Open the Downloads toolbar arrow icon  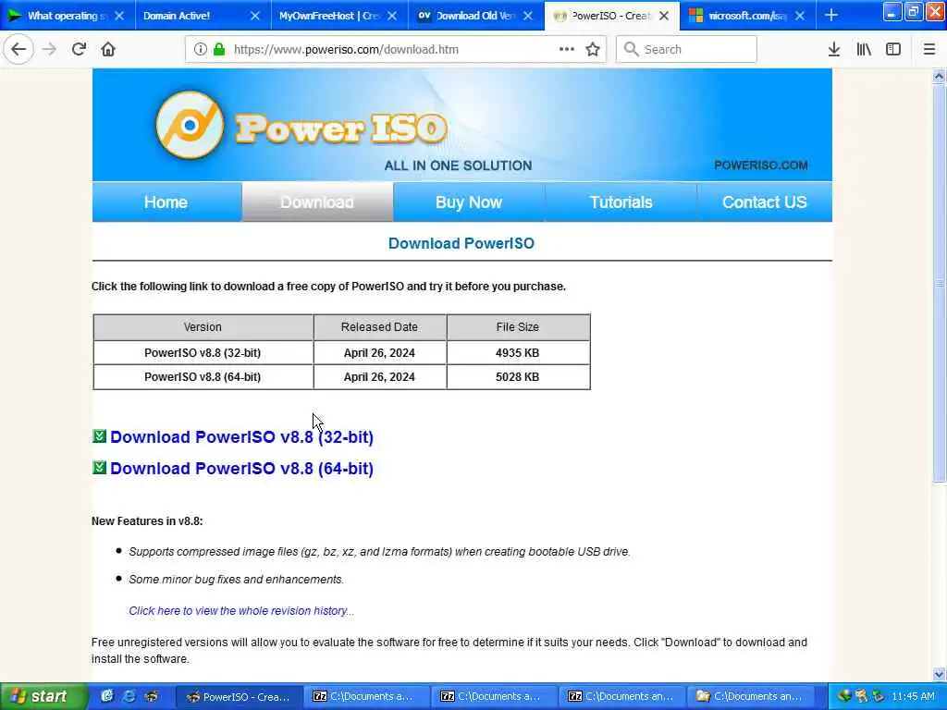pyautogui.click(x=834, y=50)
